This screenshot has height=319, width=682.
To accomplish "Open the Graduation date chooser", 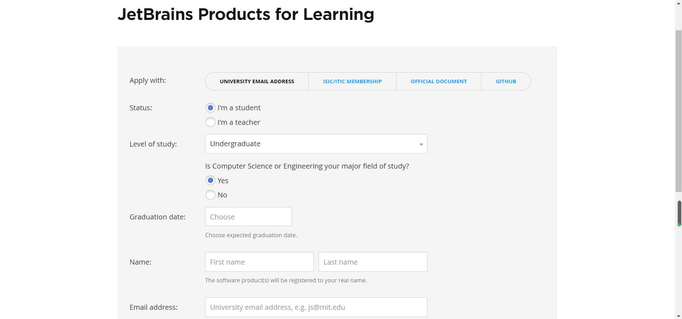I will (248, 217).
